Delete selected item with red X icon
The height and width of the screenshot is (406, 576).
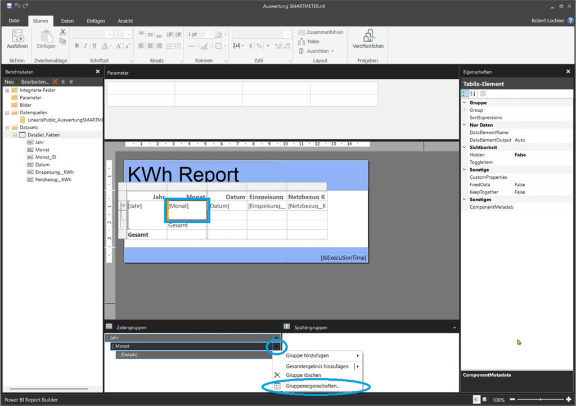coord(55,82)
